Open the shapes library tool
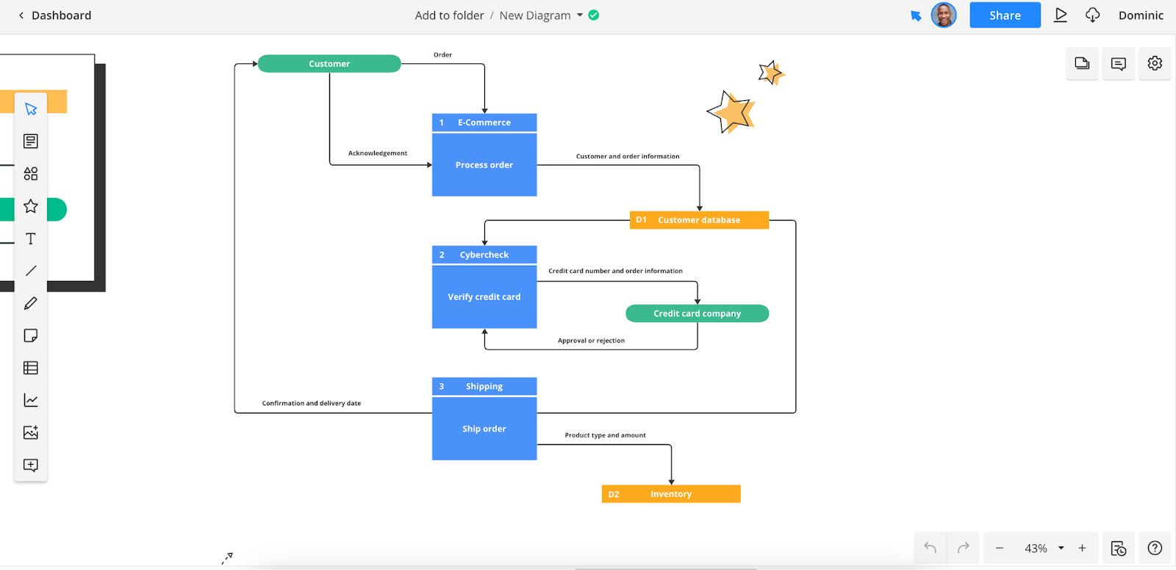Viewport: 1176px width, 570px height. (x=31, y=174)
